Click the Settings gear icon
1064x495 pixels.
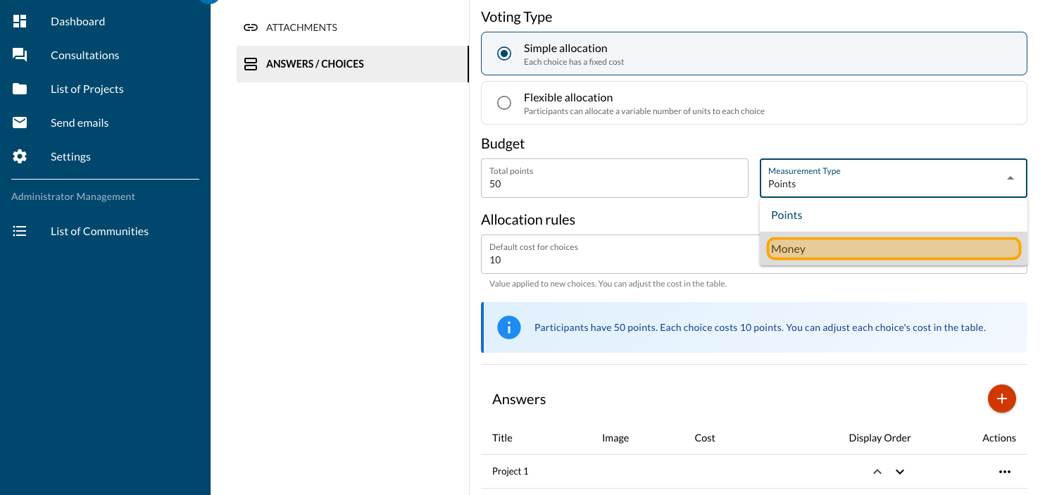coord(20,156)
